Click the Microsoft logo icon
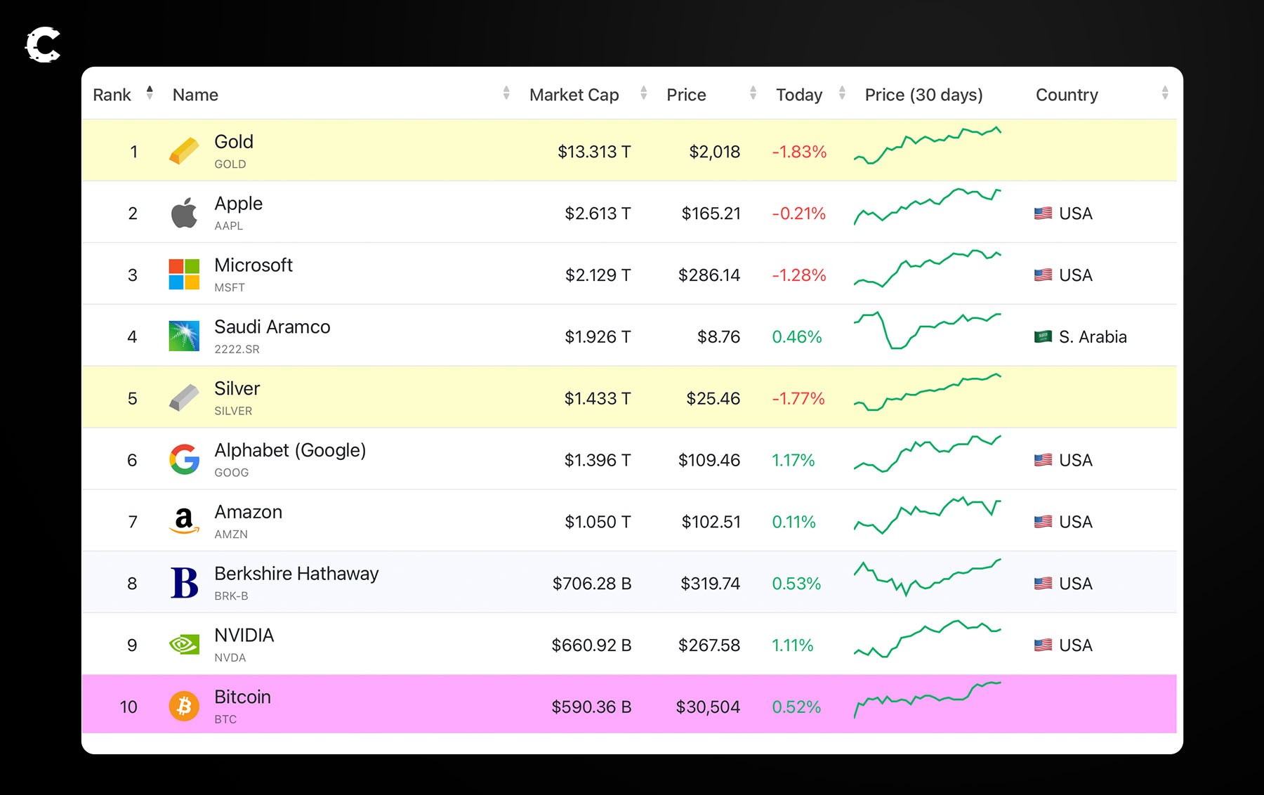The image size is (1264, 795). [x=184, y=275]
